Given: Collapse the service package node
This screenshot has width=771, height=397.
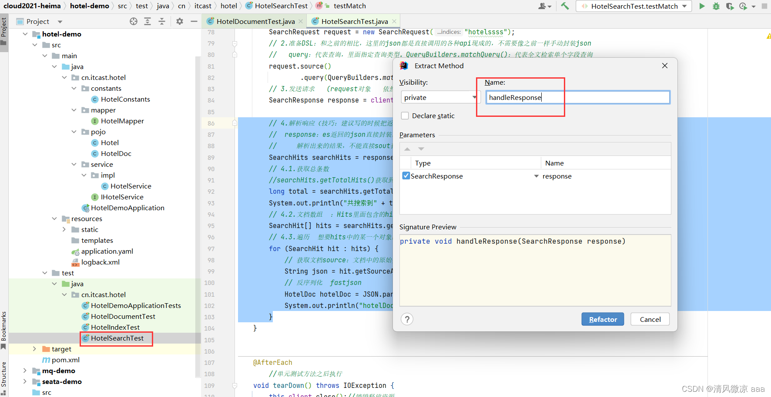Looking at the screenshot, I should [74, 164].
